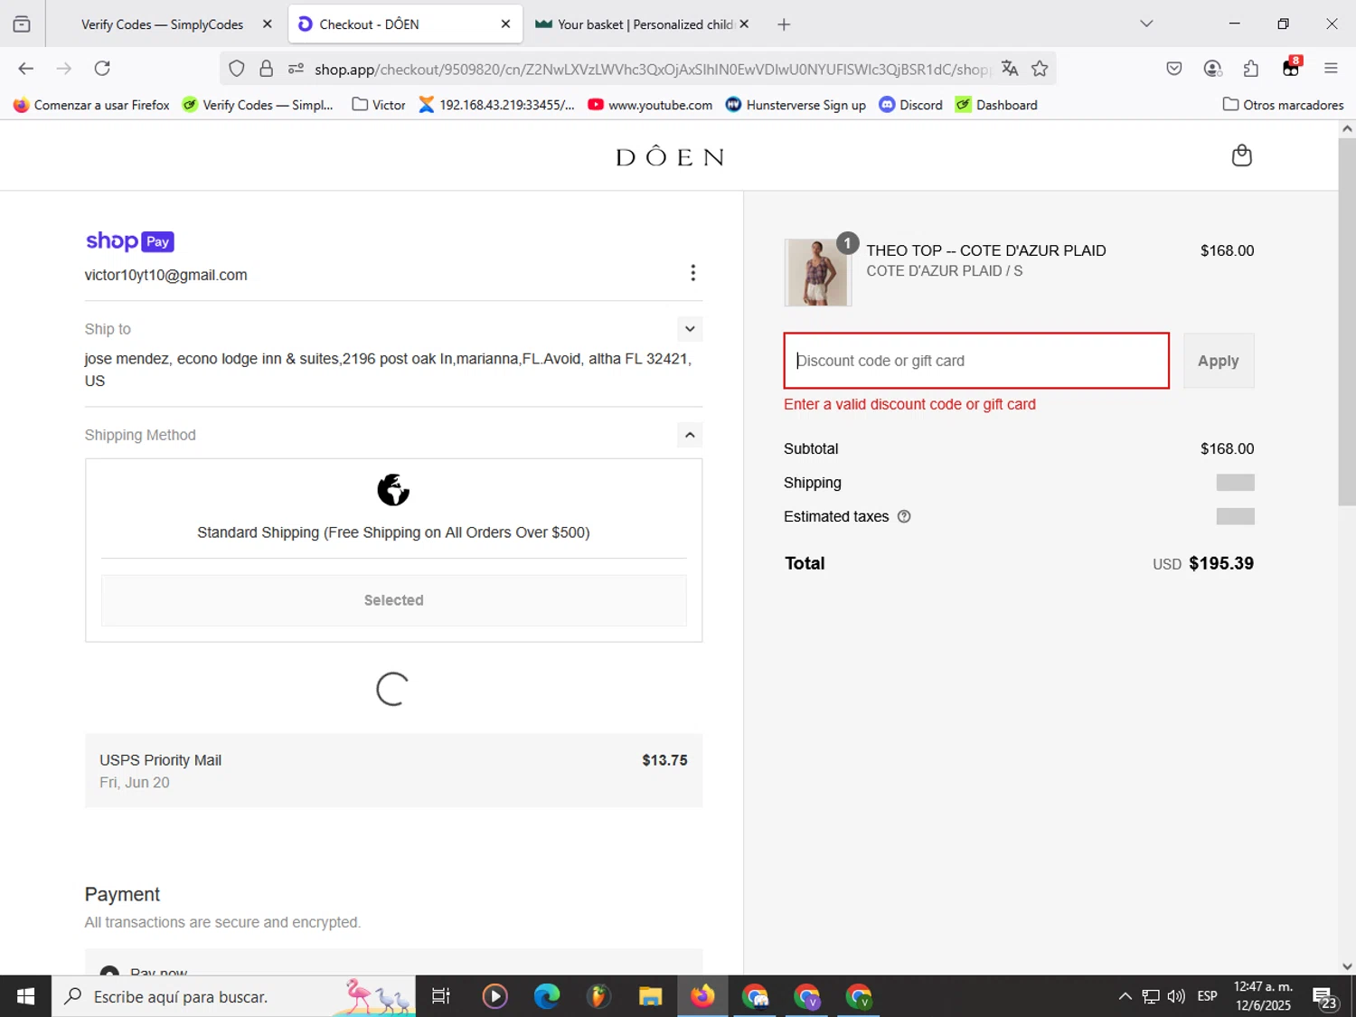Show hidden system tray icons

[1125, 996]
